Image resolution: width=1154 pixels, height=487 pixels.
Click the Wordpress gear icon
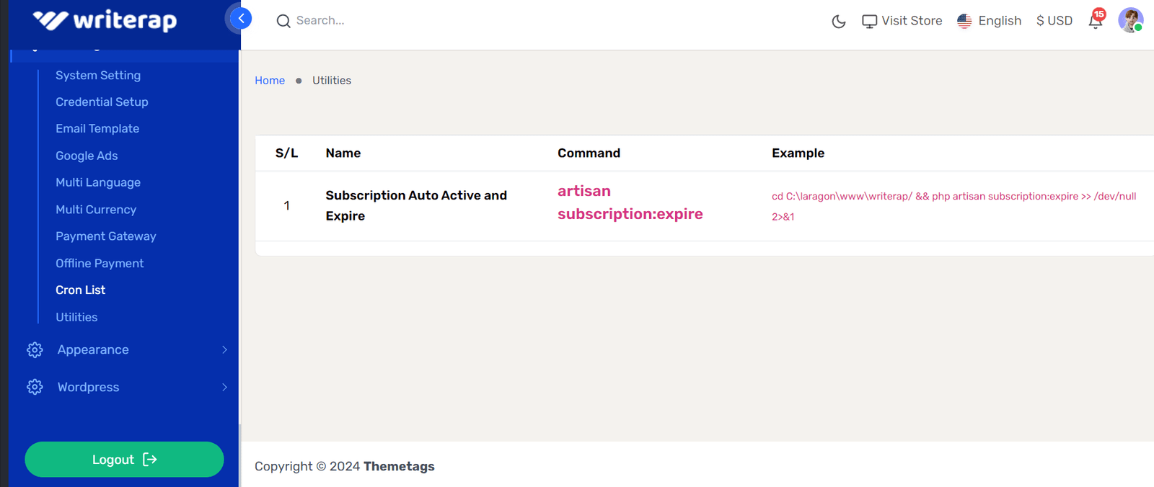click(x=35, y=388)
